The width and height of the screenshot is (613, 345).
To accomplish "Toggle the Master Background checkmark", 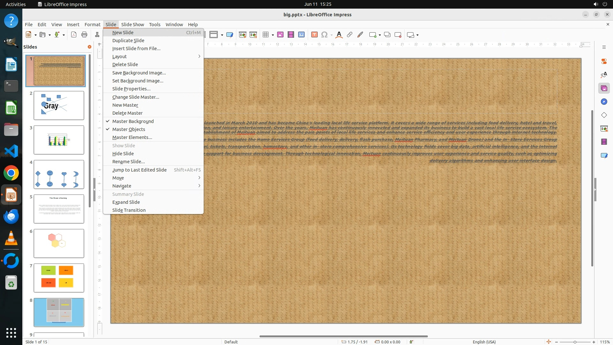I will (133, 121).
